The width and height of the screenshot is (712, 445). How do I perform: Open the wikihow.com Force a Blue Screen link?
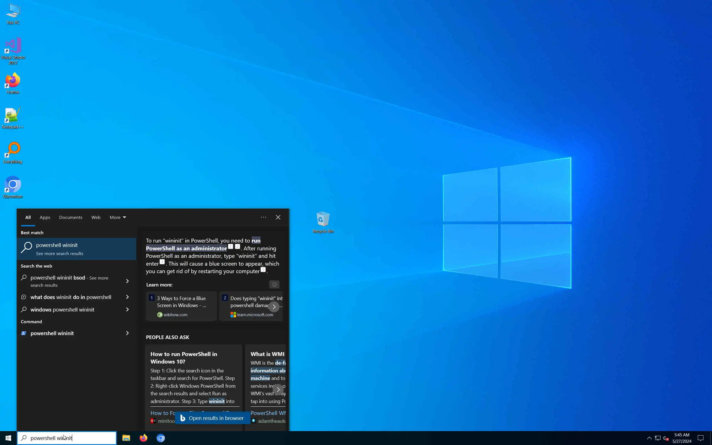[181, 305]
